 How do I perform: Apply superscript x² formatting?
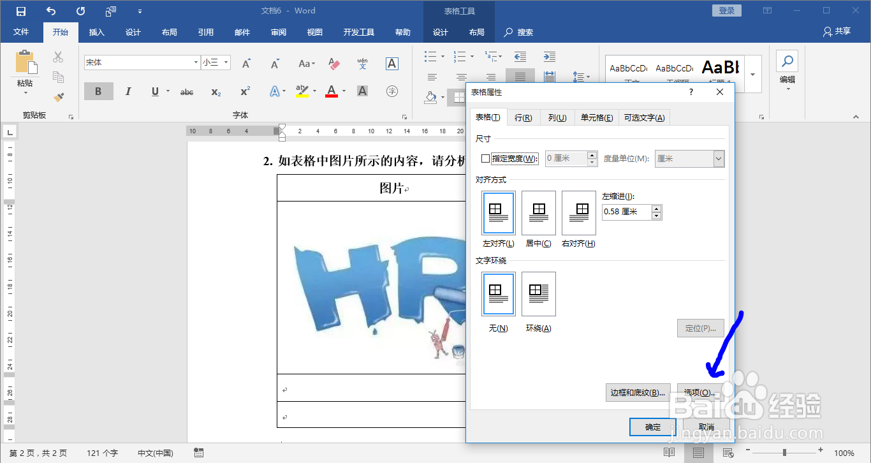click(x=245, y=92)
